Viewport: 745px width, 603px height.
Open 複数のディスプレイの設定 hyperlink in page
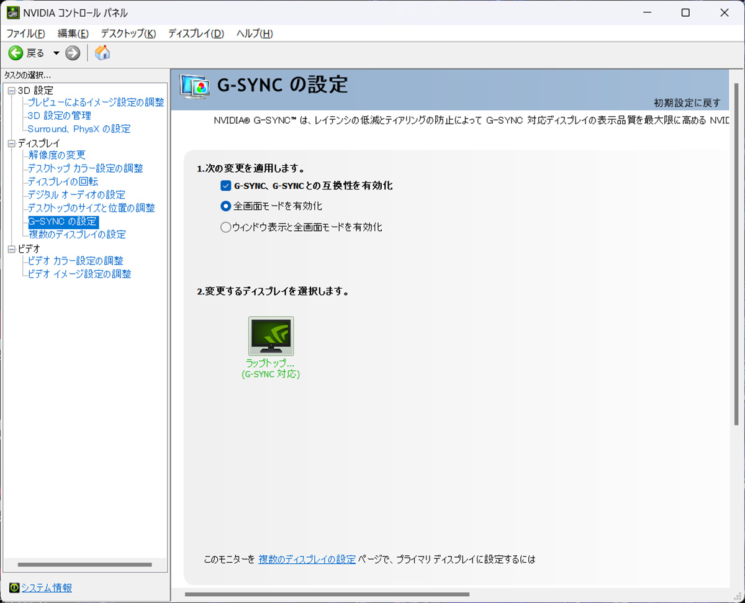pos(307,560)
